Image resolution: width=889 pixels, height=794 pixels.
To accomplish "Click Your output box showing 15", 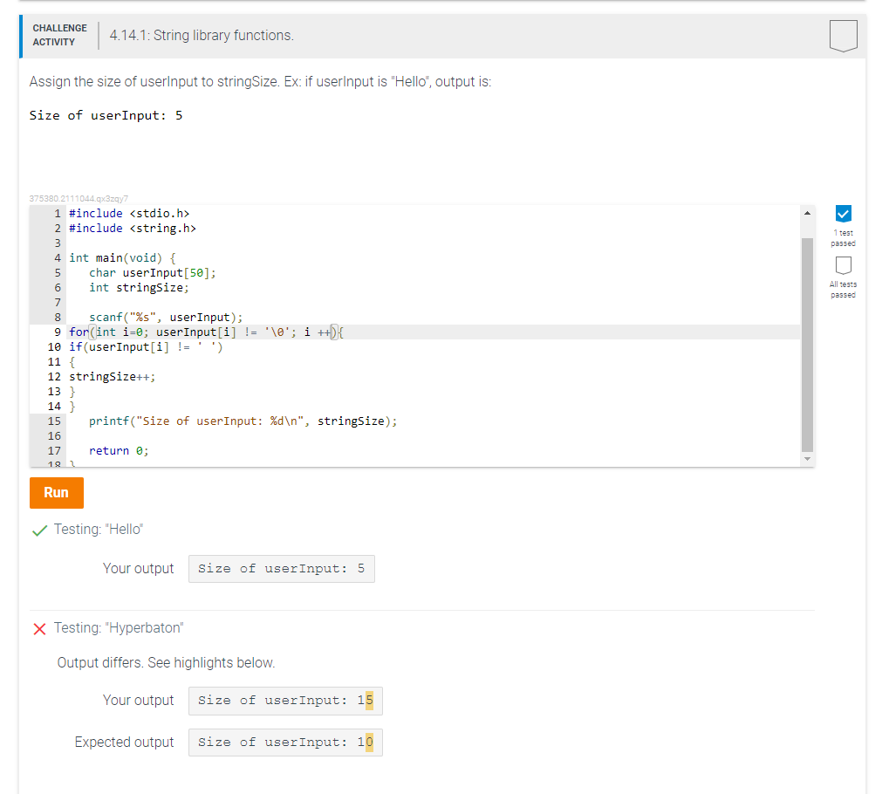I will [x=285, y=701].
